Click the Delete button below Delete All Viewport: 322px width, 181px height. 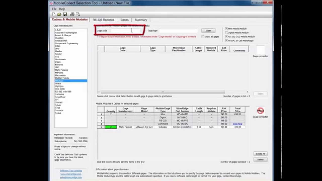click(260, 160)
